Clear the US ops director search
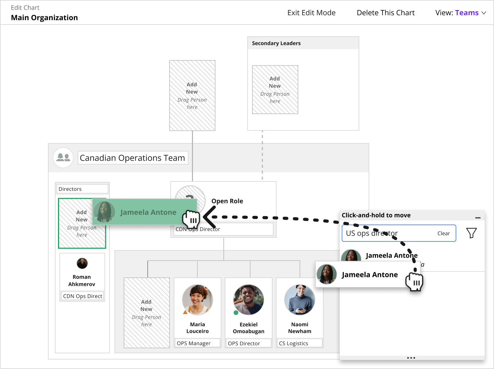Viewport: 494px width, 369px height. click(x=444, y=233)
